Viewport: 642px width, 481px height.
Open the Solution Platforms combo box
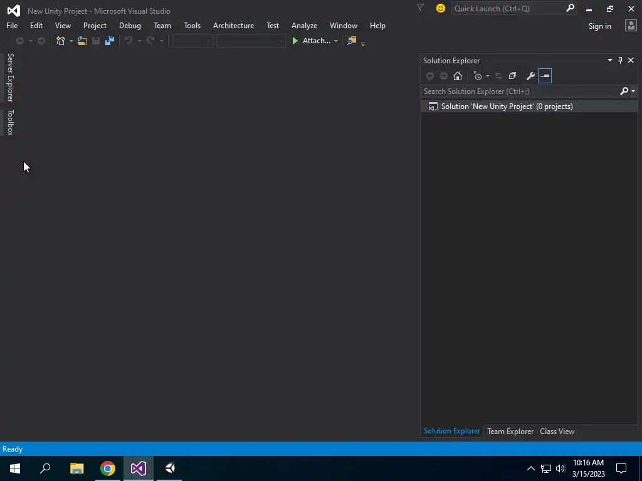pyautogui.click(x=251, y=41)
